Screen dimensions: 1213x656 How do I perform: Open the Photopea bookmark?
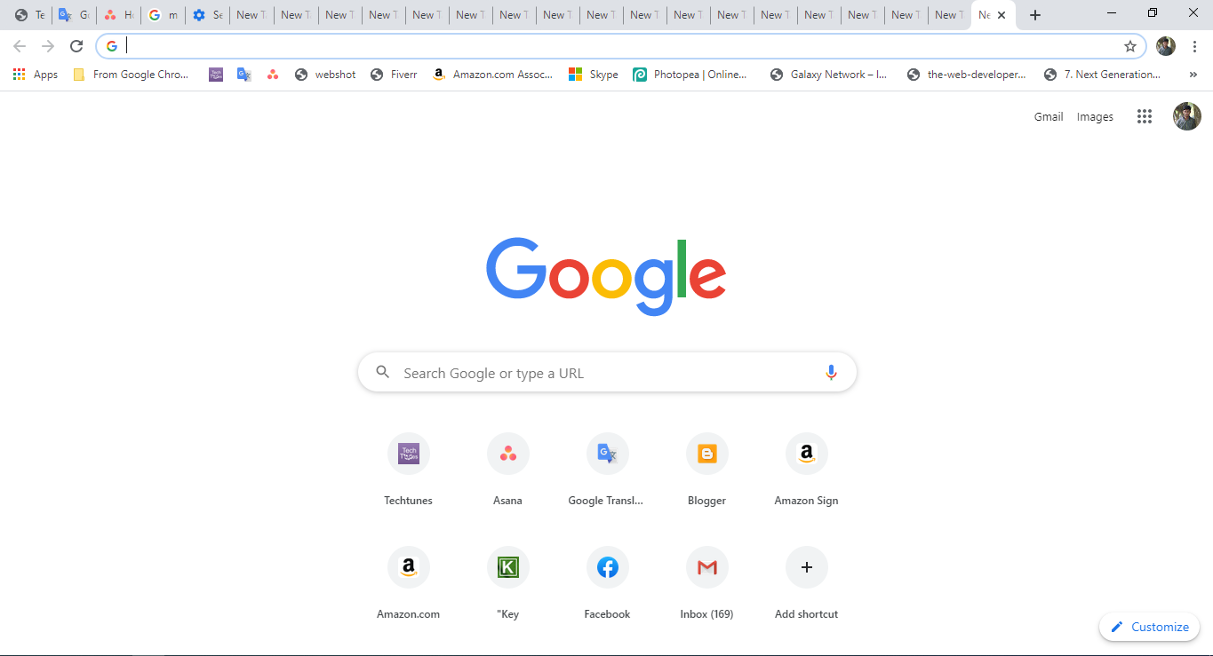690,75
